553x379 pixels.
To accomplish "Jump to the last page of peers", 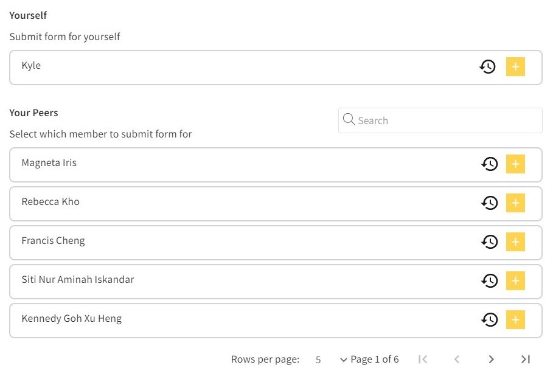I will pos(526,360).
